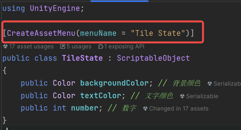Screen dimensions: 241x130
Task: Click the menuName parameter
Action: point(98,33)
